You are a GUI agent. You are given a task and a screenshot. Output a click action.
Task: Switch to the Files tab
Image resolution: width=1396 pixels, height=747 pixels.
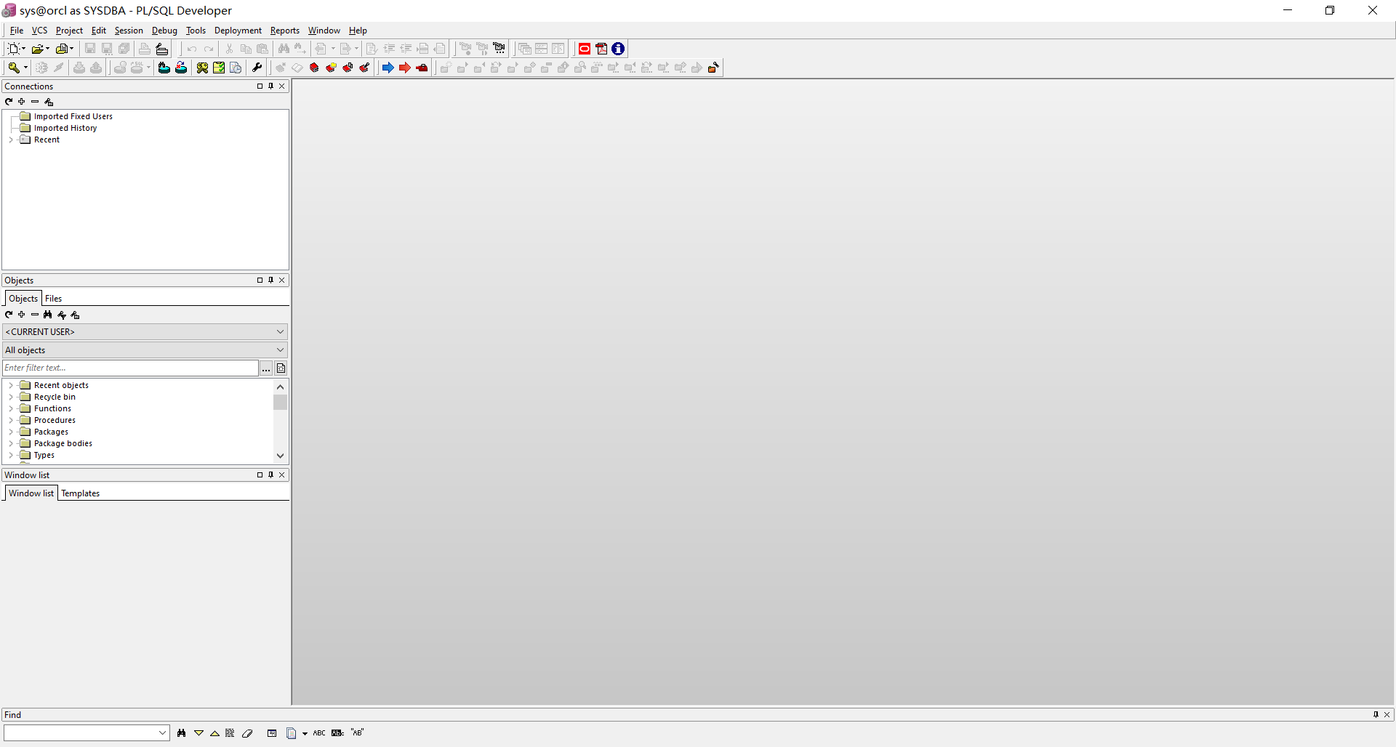pos(54,299)
